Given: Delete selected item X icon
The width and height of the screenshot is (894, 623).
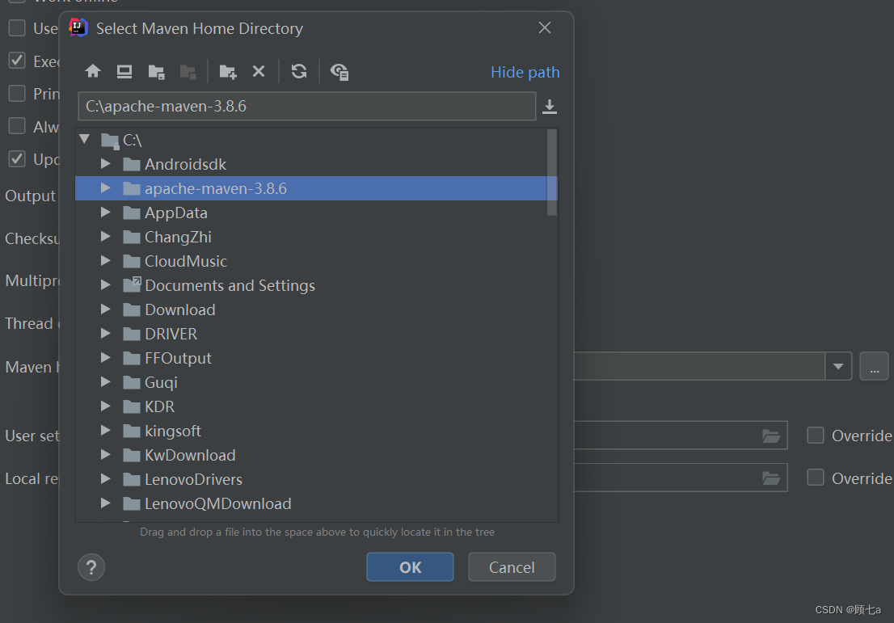Looking at the screenshot, I should click(259, 71).
